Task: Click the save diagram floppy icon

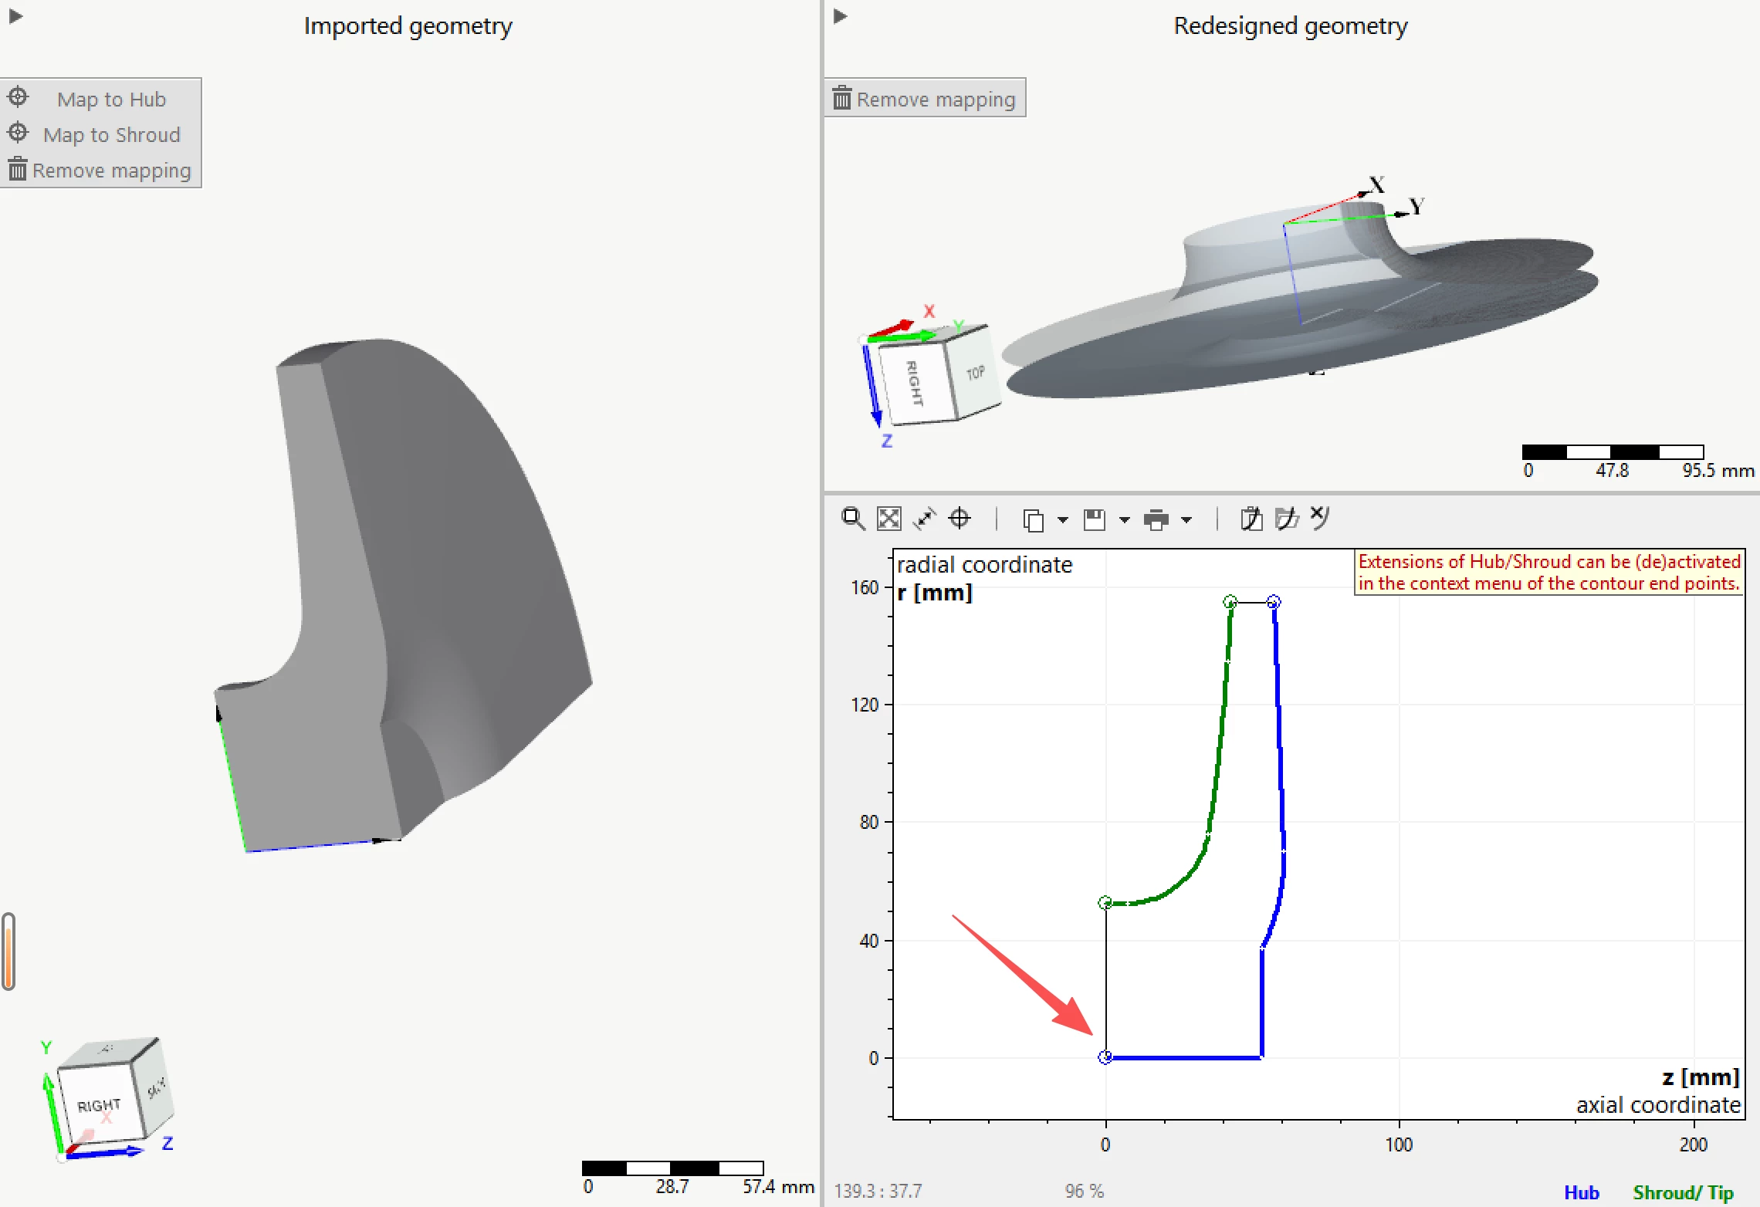Action: click(x=1095, y=520)
